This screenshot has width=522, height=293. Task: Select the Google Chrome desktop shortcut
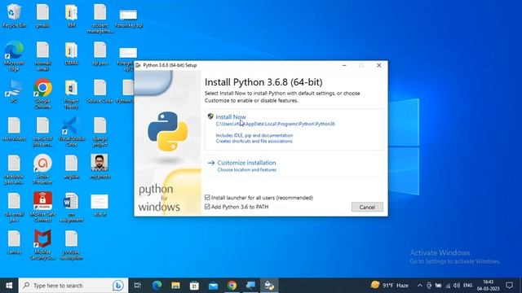(42, 94)
